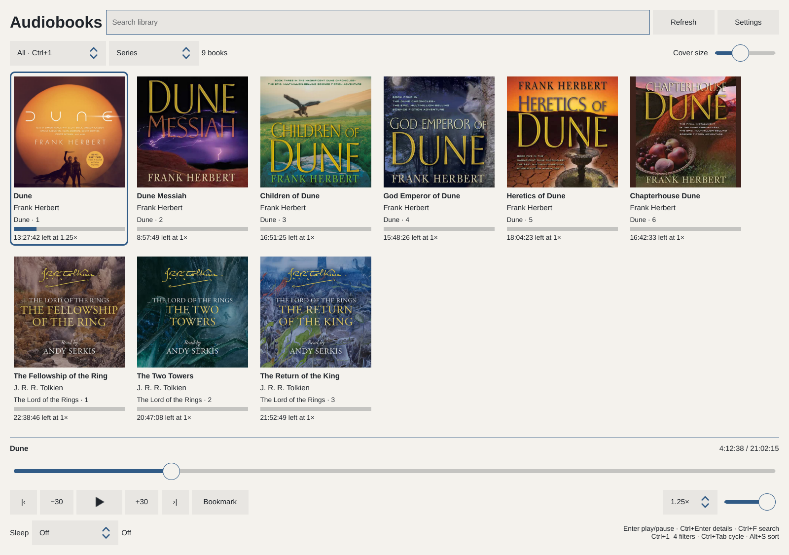Select The Two Towers cover
This screenshot has height=555, width=789.
click(192, 312)
